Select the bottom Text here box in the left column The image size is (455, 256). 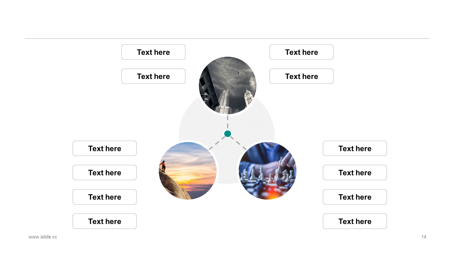tap(105, 221)
